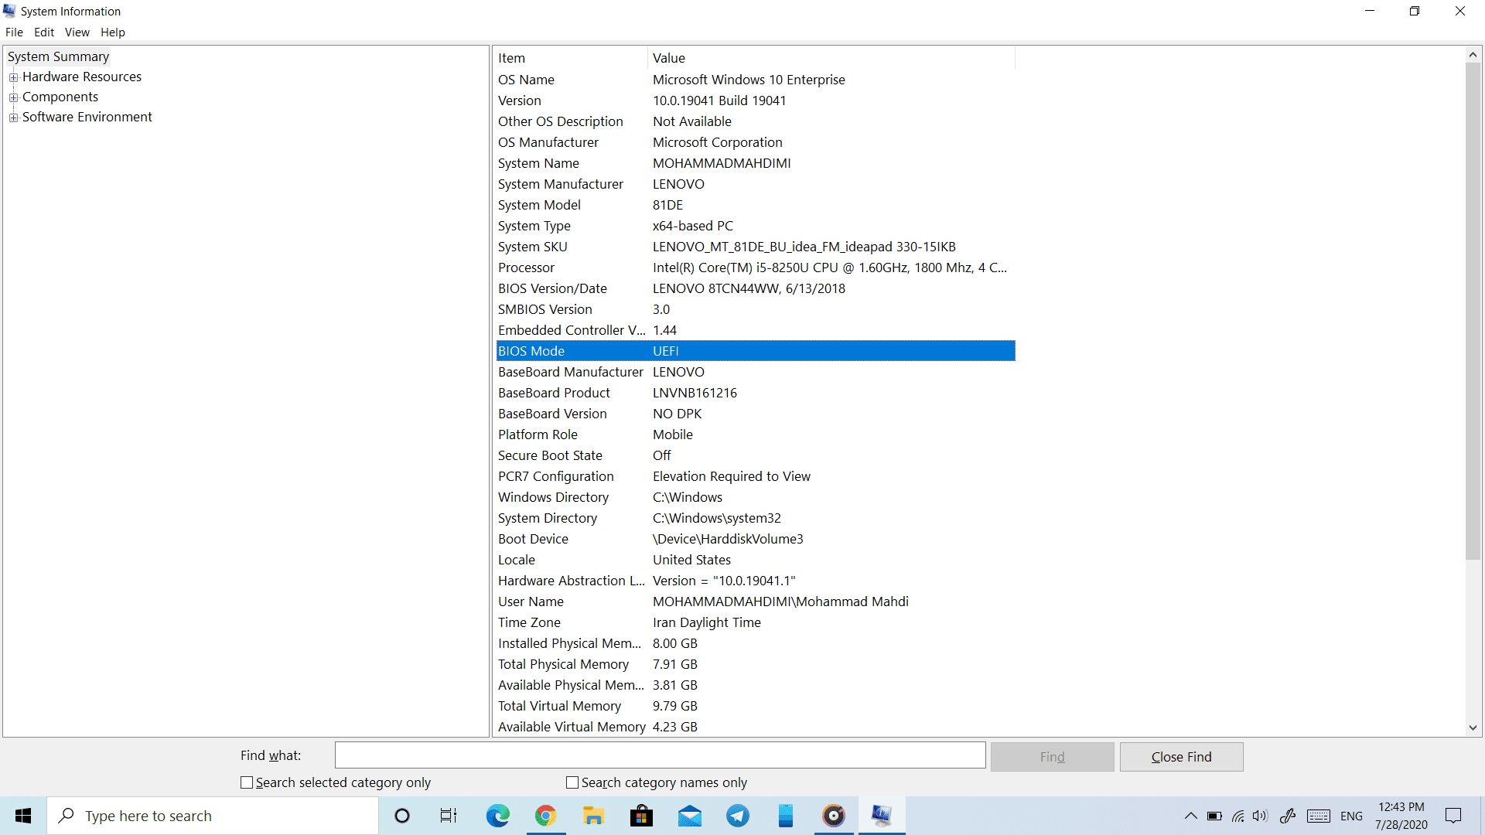The height and width of the screenshot is (835, 1485).
Task: Open the Windows Ink pen icon
Action: click(1288, 816)
